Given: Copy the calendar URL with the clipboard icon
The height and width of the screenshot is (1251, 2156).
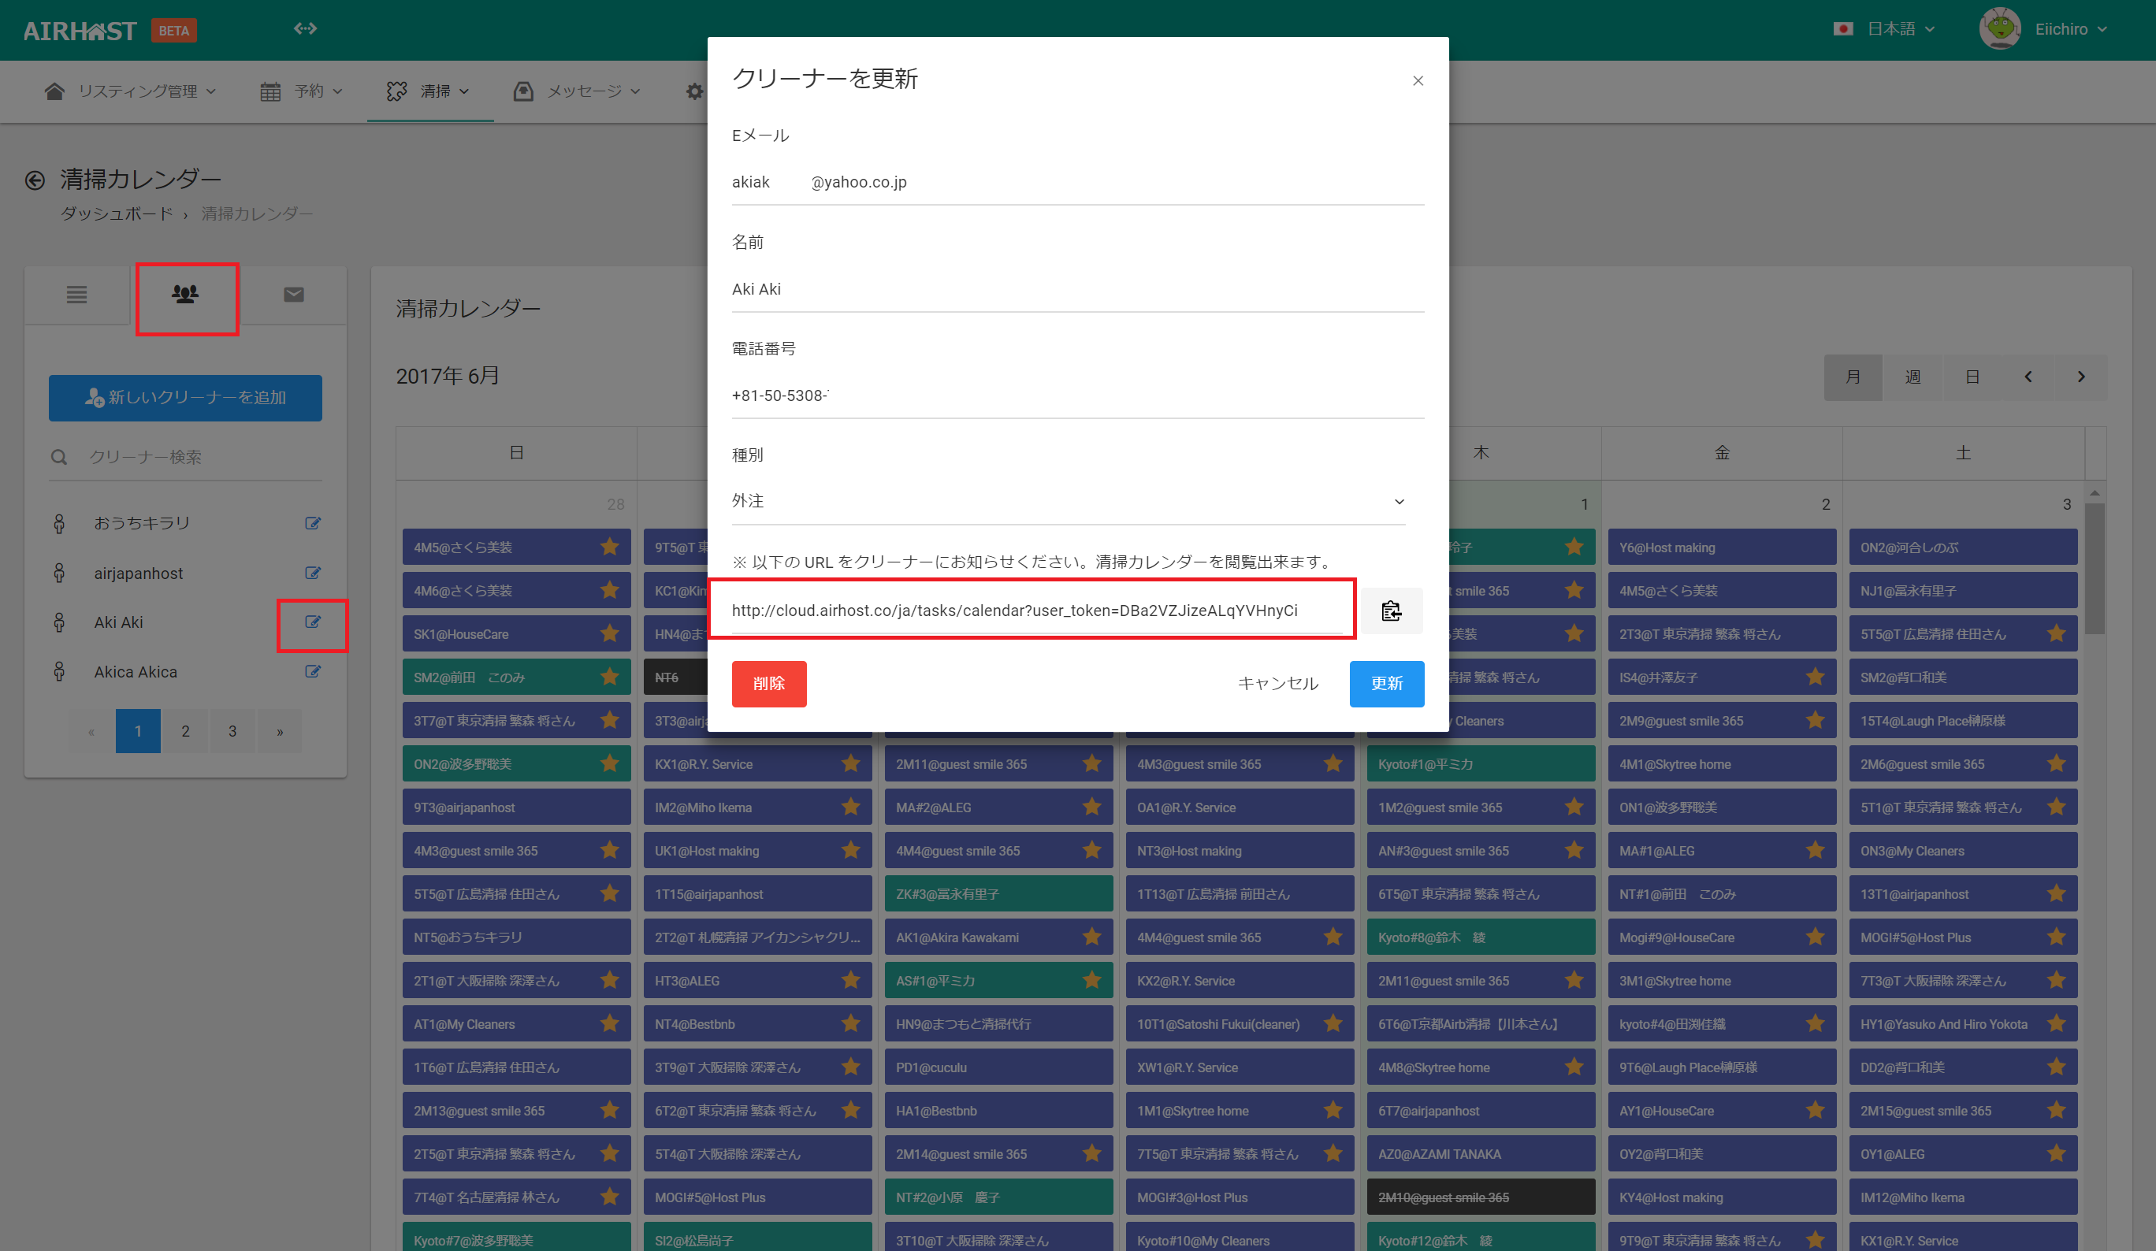Looking at the screenshot, I should (1391, 611).
